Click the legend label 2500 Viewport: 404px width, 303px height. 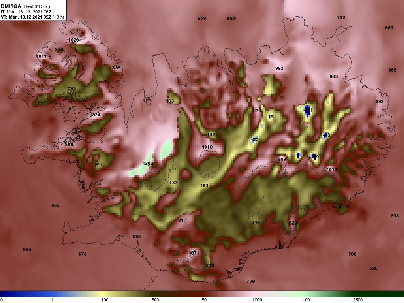pos(358,300)
